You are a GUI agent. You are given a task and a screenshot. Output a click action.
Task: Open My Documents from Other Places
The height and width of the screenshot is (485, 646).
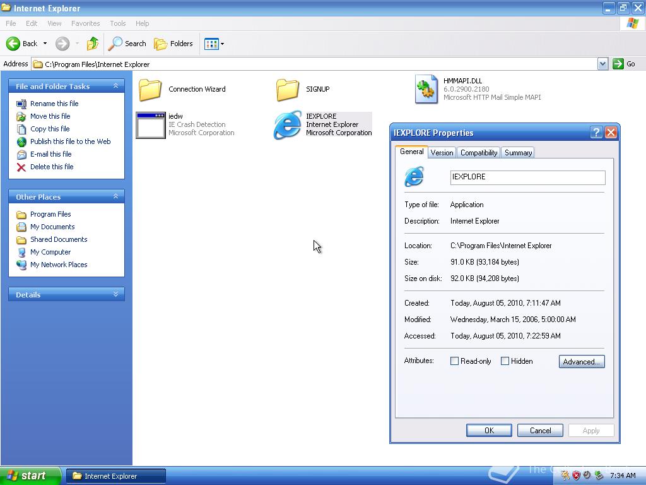[52, 227]
